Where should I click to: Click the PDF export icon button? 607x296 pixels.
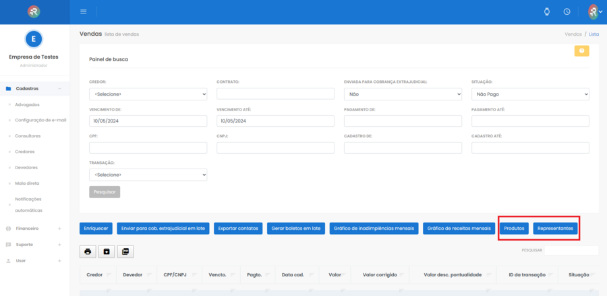point(125,251)
